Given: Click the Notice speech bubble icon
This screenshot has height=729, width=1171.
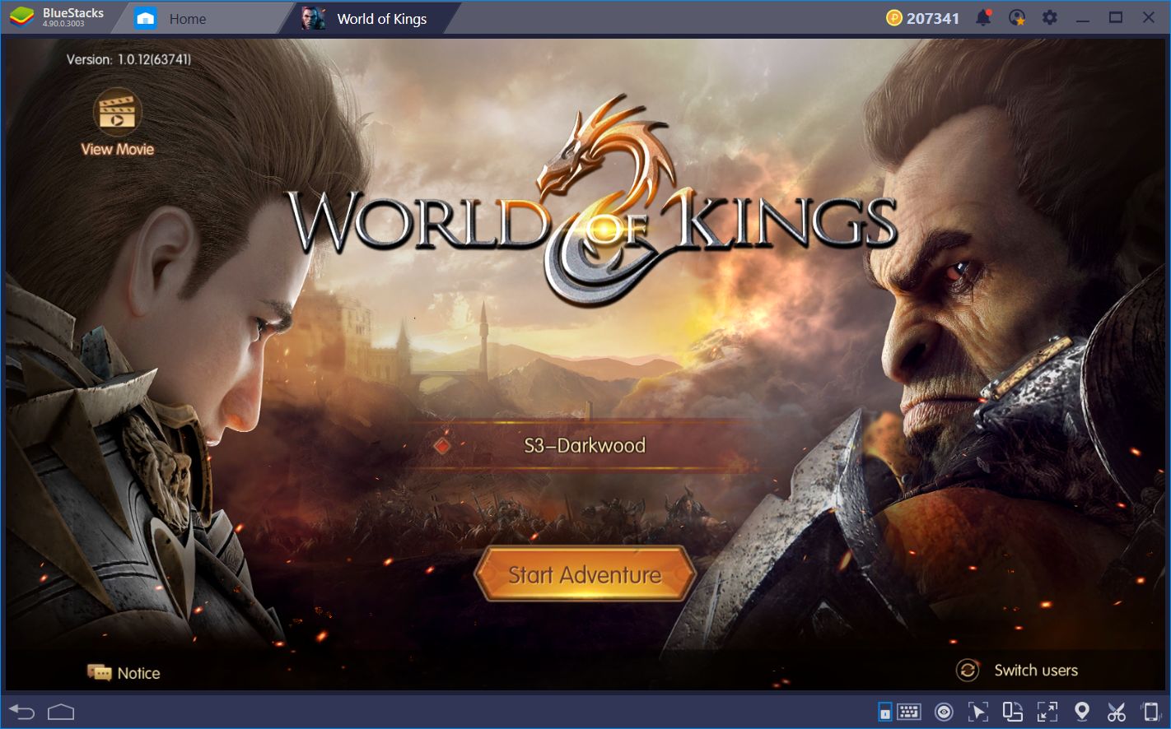Looking at the screenshot, I should [99, 673].
